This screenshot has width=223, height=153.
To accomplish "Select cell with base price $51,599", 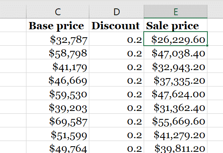I will (x=58, y=134).
